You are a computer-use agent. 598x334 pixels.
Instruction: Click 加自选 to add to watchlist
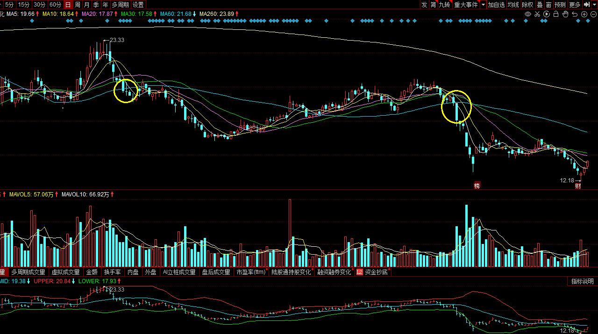pos(497,5)
